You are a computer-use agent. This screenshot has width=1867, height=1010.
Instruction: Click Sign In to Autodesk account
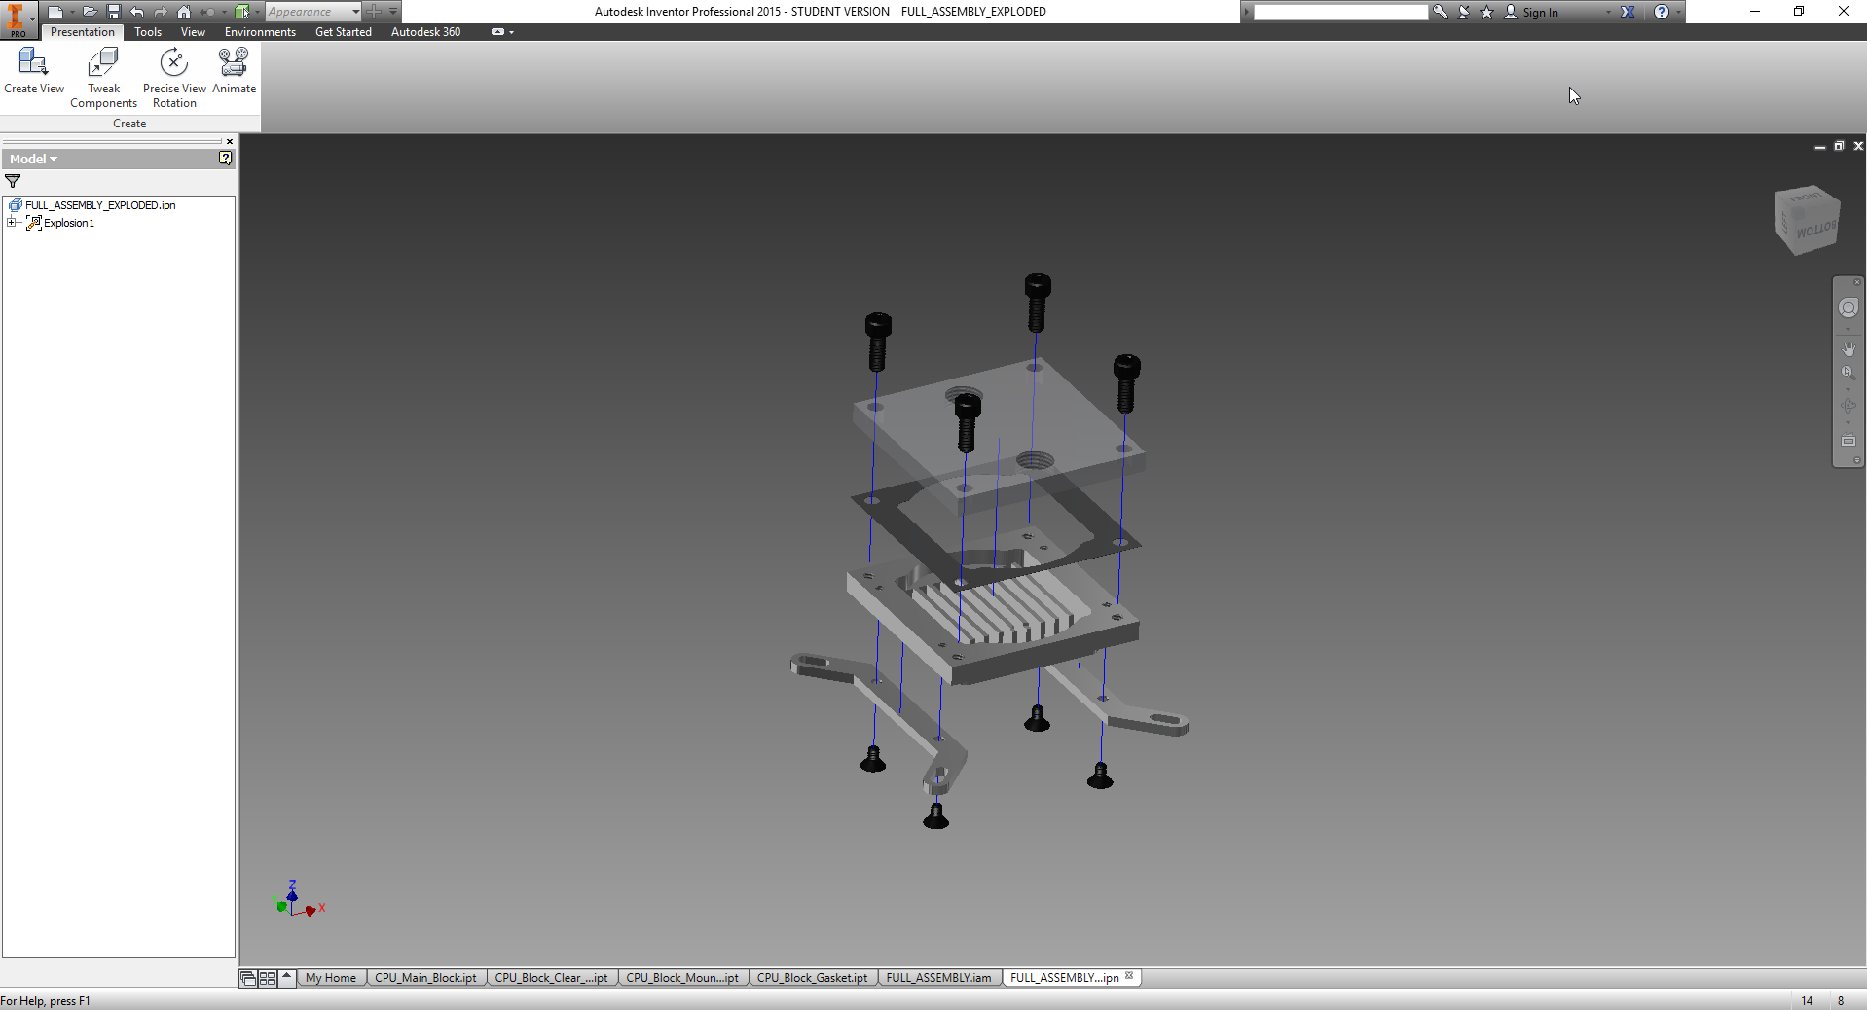[1540, 12]
